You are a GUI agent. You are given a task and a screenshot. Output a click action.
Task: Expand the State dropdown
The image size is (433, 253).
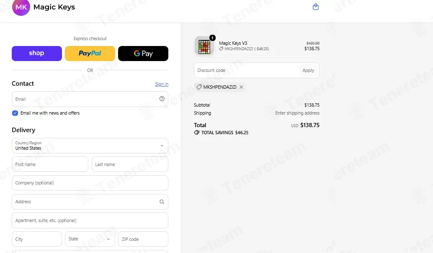pos(90,239)
